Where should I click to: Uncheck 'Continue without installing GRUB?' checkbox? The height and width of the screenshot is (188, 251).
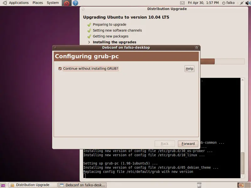(x=60, y=69)
